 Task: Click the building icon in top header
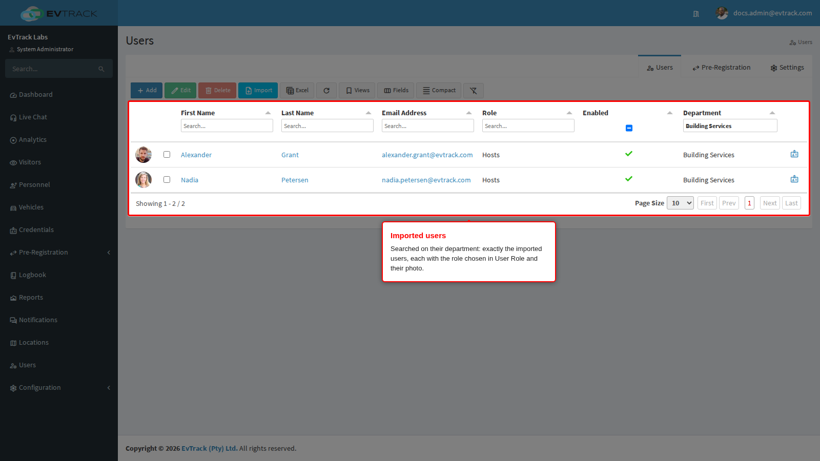pos(696,14)
